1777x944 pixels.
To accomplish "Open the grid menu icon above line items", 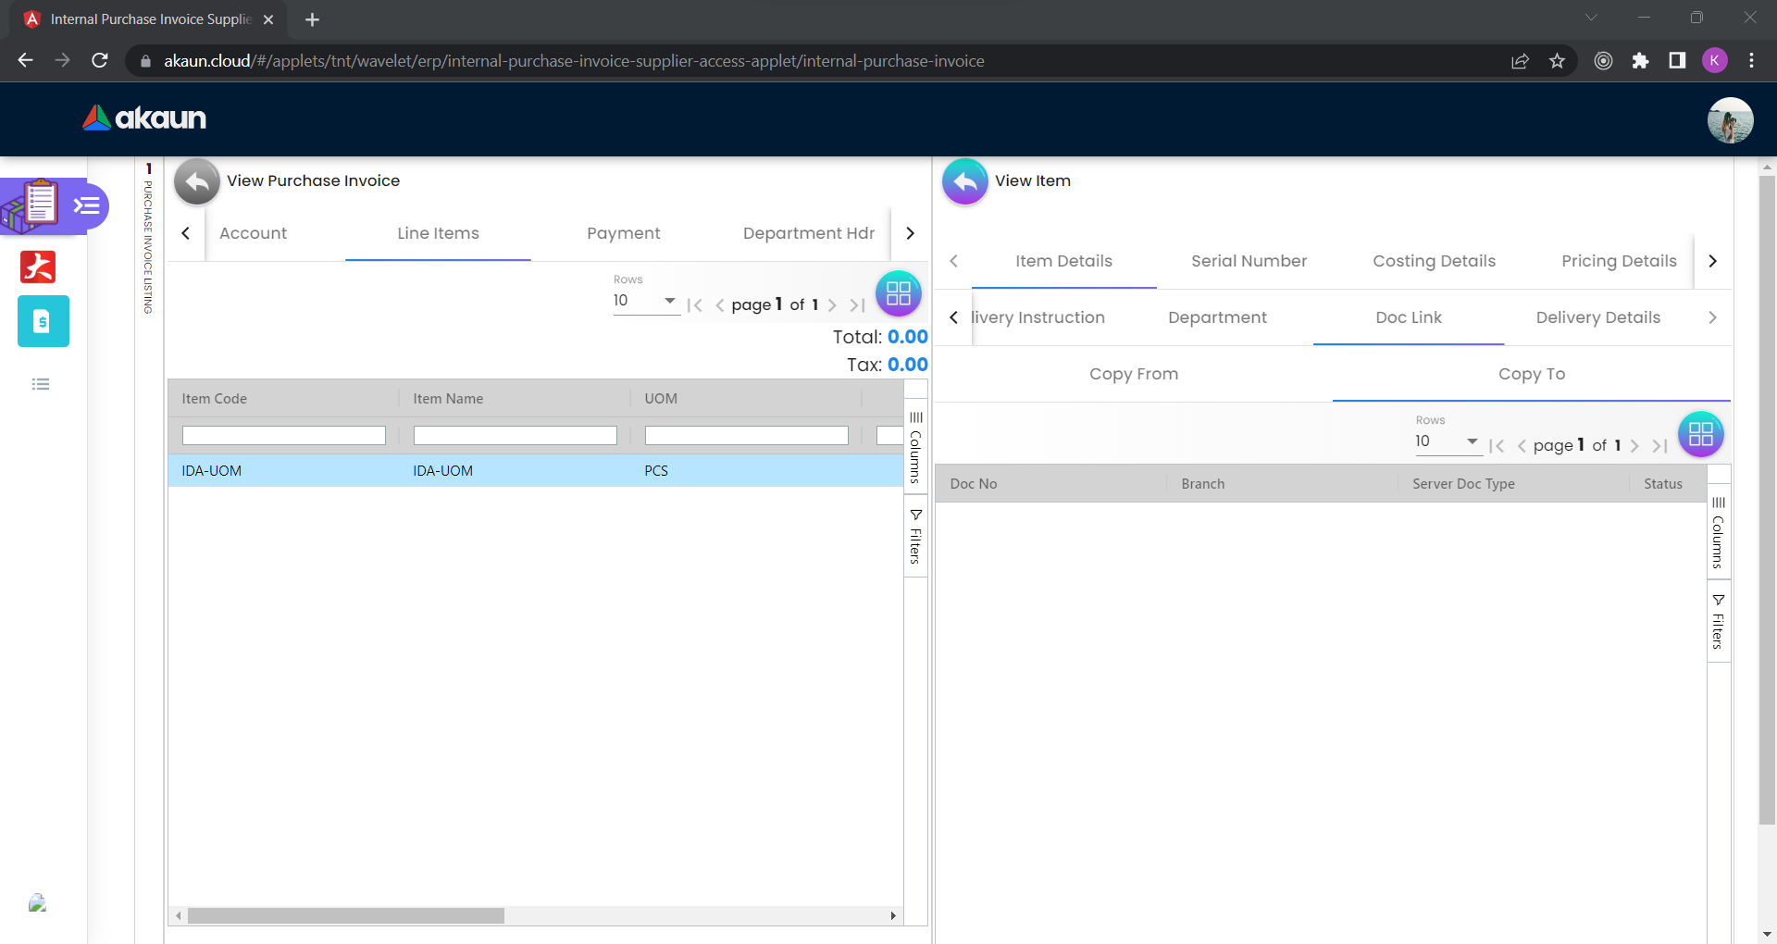I will [x=898, y=293].
